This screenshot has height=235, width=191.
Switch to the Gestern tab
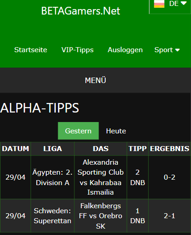(x=78, y=131)
